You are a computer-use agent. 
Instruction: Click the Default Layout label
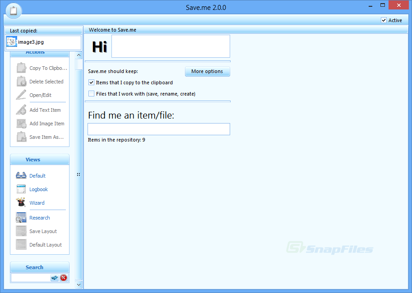tap(46, 245)
